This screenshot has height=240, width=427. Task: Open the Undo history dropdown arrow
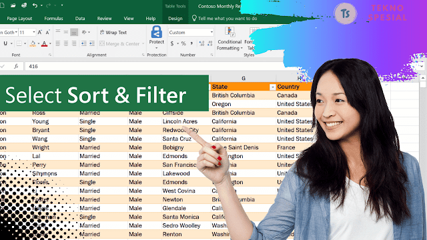41,5
